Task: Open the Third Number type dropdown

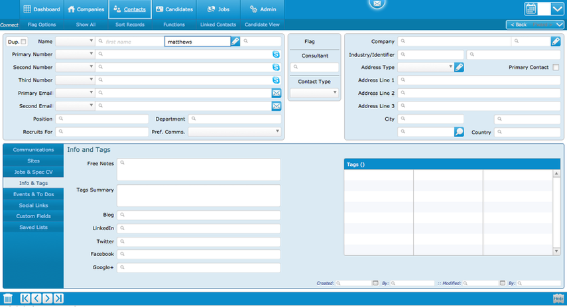Action: click(x=75, y=80)
